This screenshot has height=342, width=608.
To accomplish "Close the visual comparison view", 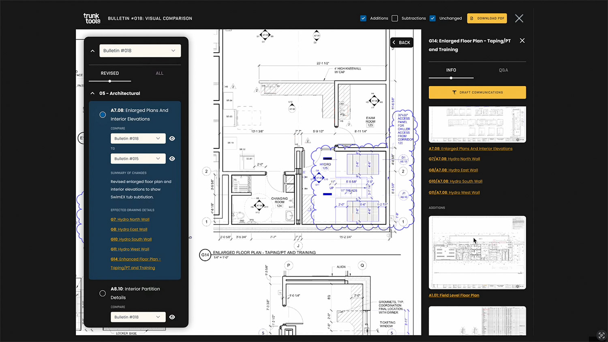I will (x=519, y=18).
